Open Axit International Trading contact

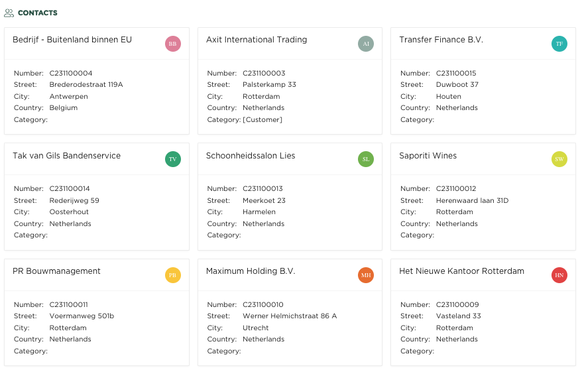pyautogui.click(x=257, y=40)
